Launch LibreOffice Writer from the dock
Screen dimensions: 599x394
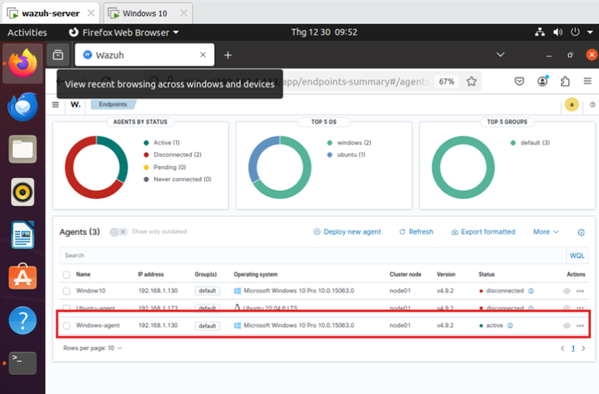pyautogui.click(x=23, y=235)
